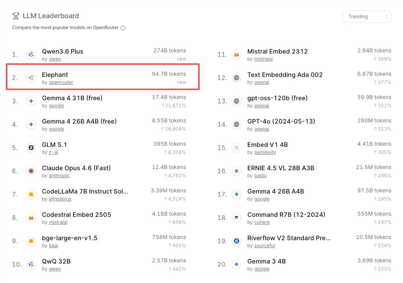Click the new badge on Qwen3.6 Plus

(181, 59)
